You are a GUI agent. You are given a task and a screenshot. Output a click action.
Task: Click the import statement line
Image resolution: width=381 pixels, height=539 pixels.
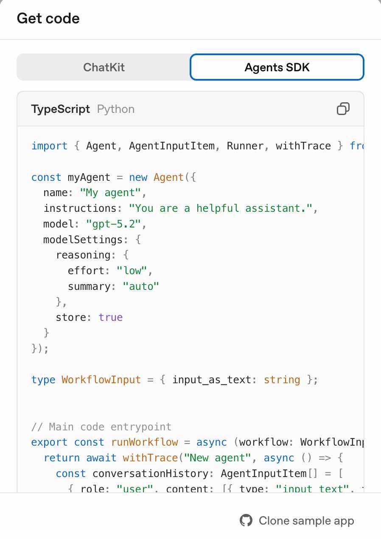197,146
